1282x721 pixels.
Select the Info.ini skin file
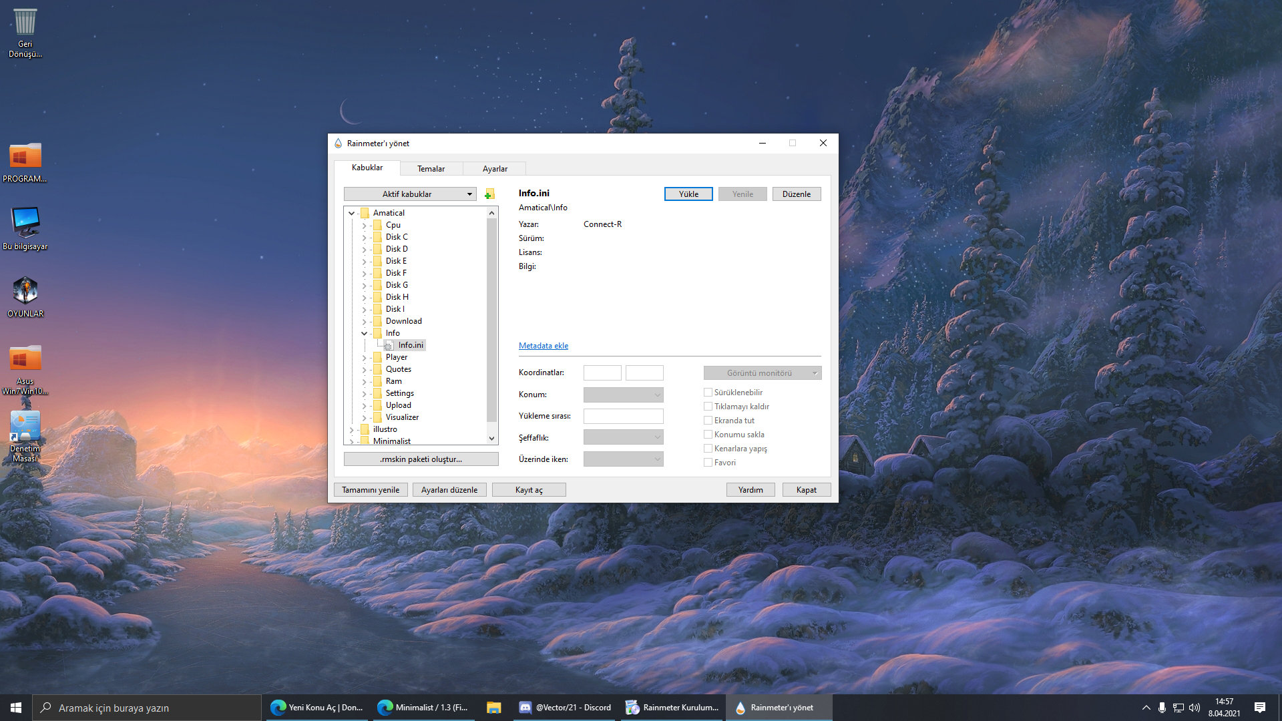click(411, 345)
